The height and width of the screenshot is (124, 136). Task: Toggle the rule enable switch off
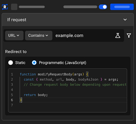[103, 7]
